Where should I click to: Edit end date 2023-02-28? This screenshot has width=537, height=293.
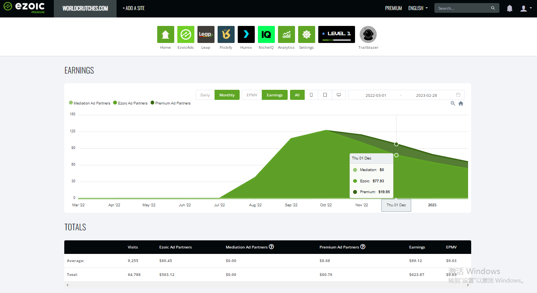pos(426,95)
